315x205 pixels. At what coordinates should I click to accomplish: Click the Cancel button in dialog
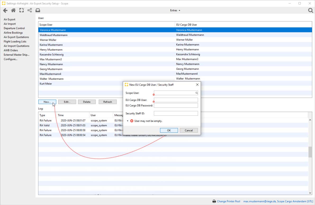click(189, 130)
